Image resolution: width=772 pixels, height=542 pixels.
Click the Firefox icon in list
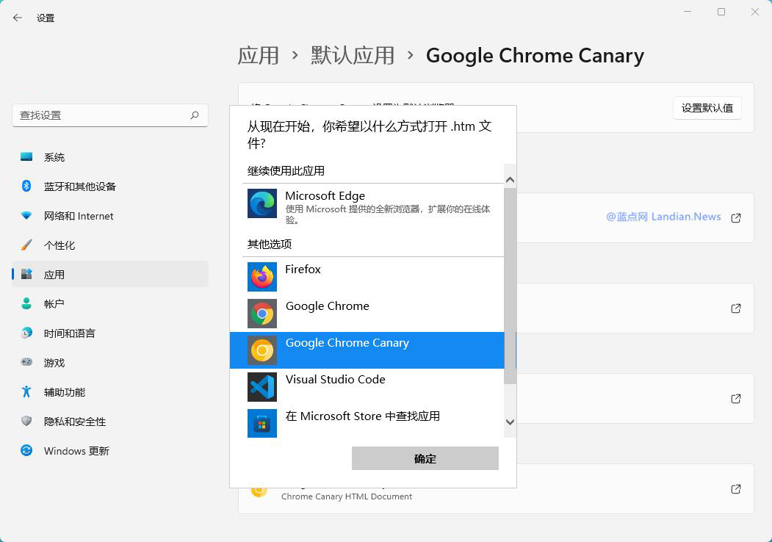tap(262, 277)
